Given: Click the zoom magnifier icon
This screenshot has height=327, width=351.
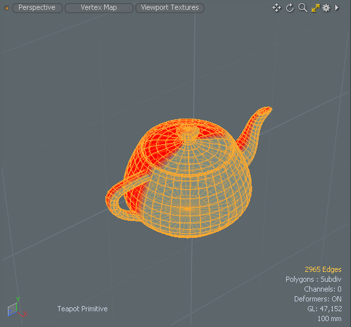Looking at the screenshot, I should point(303,8).
